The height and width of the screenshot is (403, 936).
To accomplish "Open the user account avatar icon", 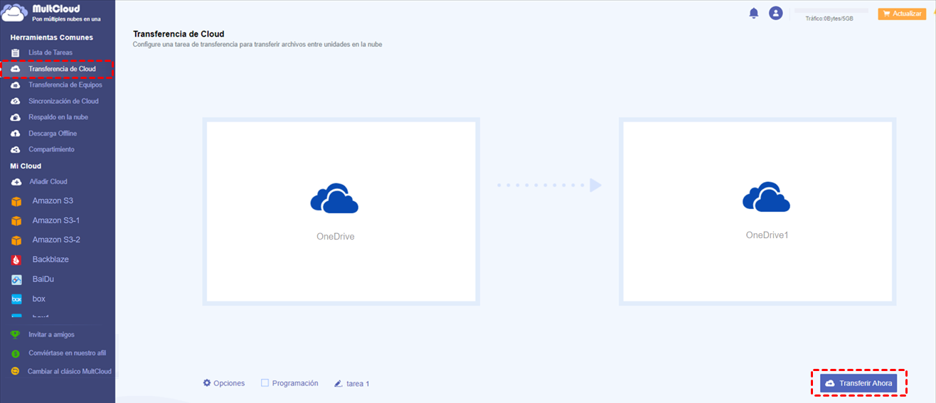I will point(776,13).
